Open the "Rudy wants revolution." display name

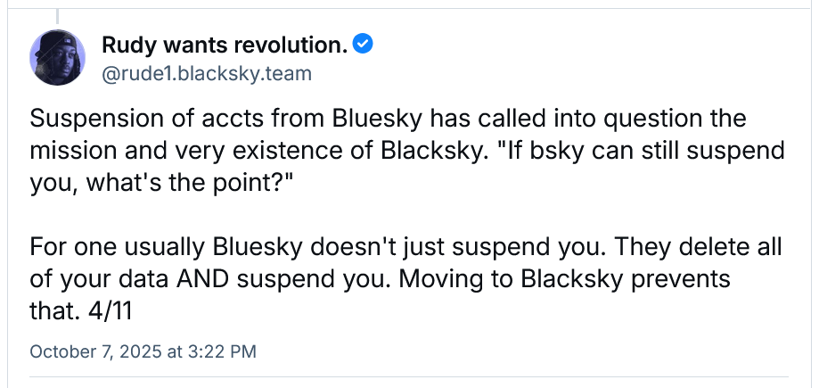(225, 44)
